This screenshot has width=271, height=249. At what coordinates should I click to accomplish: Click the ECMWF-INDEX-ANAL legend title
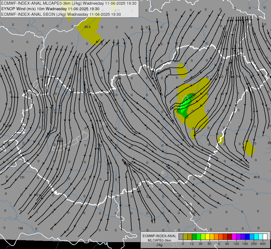[159, 236]
